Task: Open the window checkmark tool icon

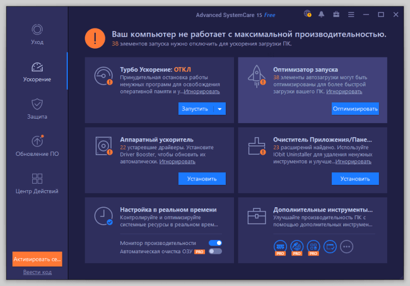Action: [x=330, y=247]
